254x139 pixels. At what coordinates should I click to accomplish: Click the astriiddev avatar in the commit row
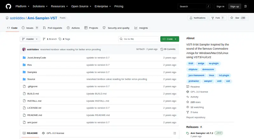(24, 49)
